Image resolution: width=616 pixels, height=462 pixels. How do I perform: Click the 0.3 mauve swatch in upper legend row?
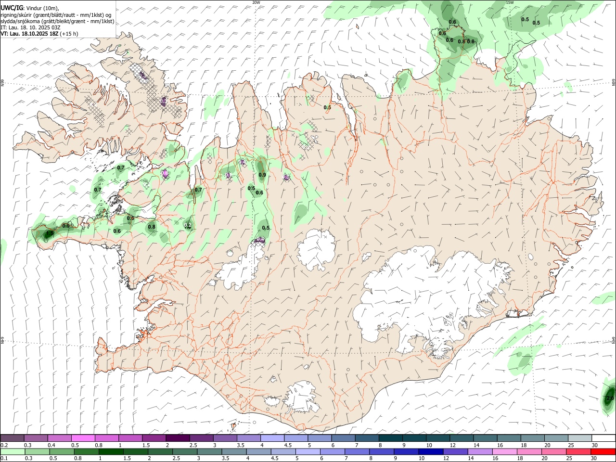(x=36, y=438)
